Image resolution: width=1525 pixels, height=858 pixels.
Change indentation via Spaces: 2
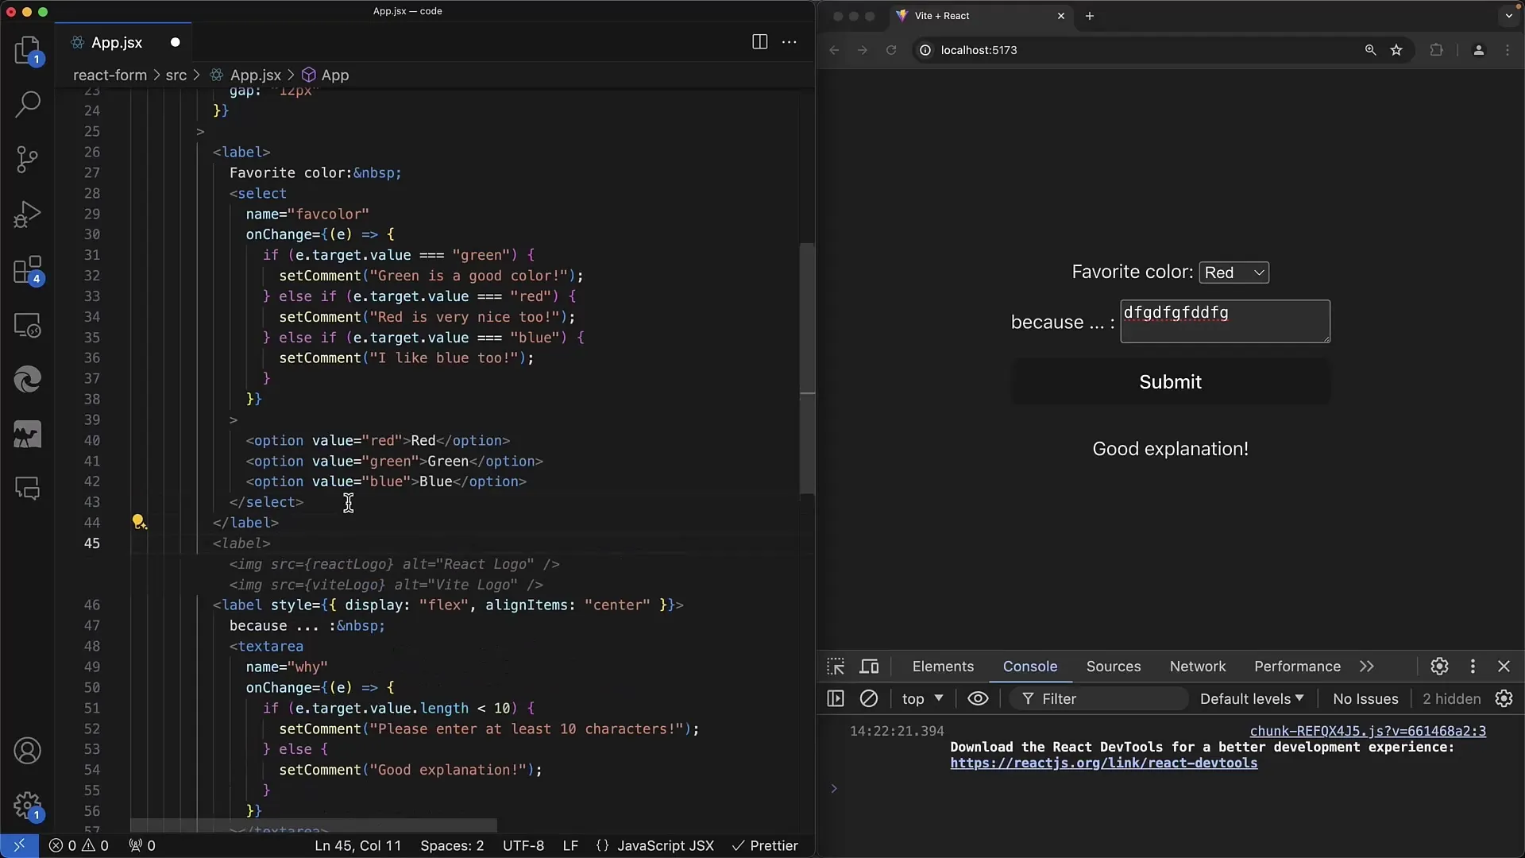pyautogui.click(x=452, y=845)
